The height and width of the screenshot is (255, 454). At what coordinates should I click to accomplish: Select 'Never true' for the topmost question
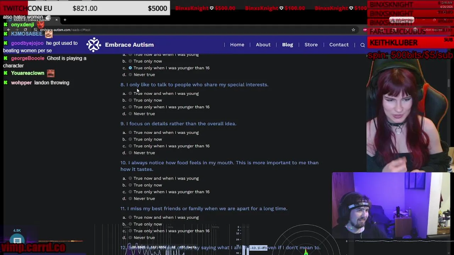click(130, 75)
